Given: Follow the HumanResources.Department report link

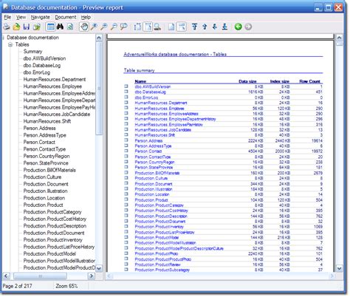Looking at the screenshot, I should pos(161,103).
